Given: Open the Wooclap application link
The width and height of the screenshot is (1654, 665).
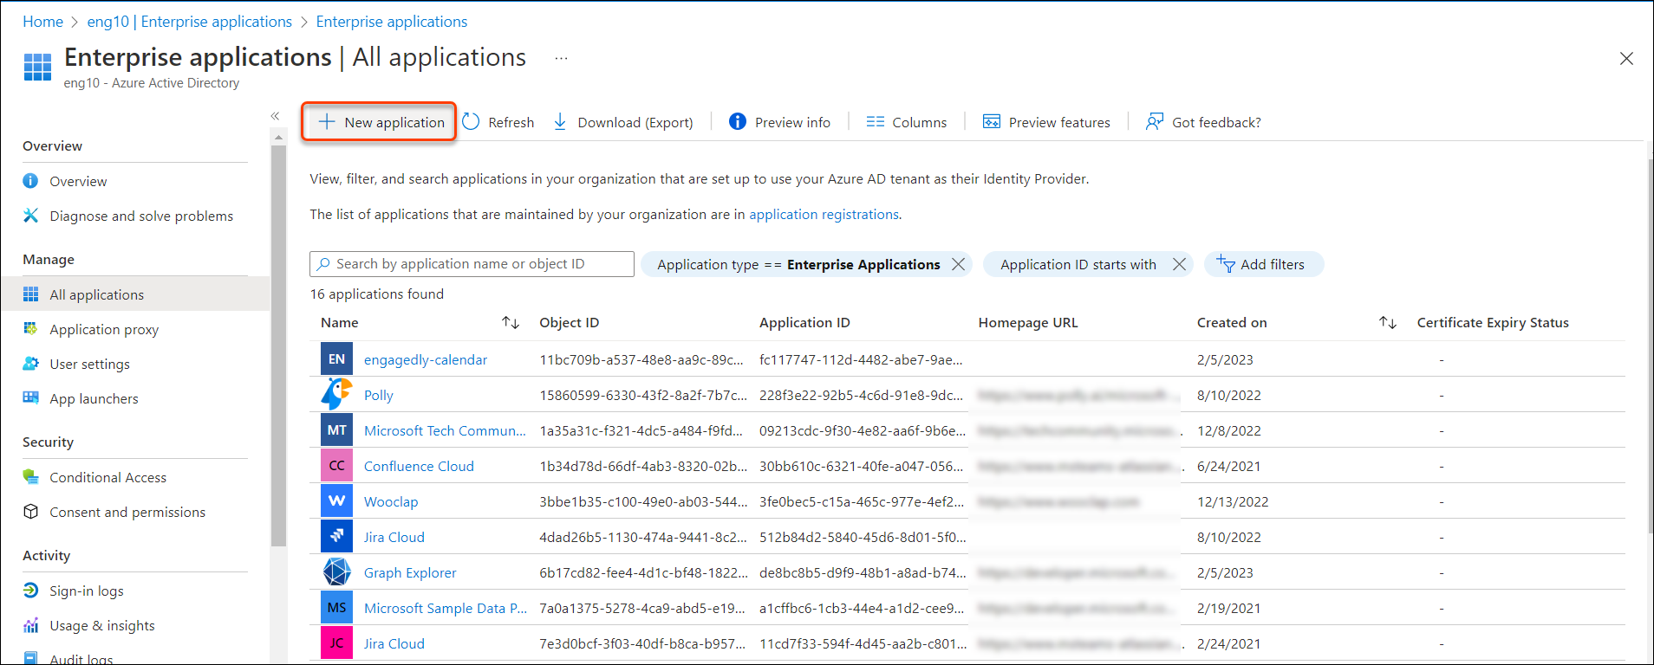Looking at the screenshot, I should point(391,501).
